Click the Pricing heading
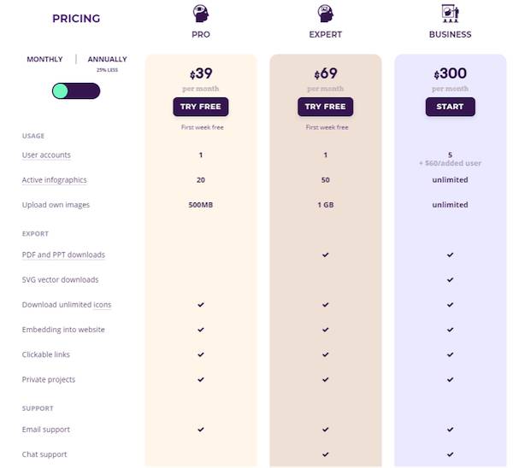The image size is (513, 468). (x=76, y=19)
